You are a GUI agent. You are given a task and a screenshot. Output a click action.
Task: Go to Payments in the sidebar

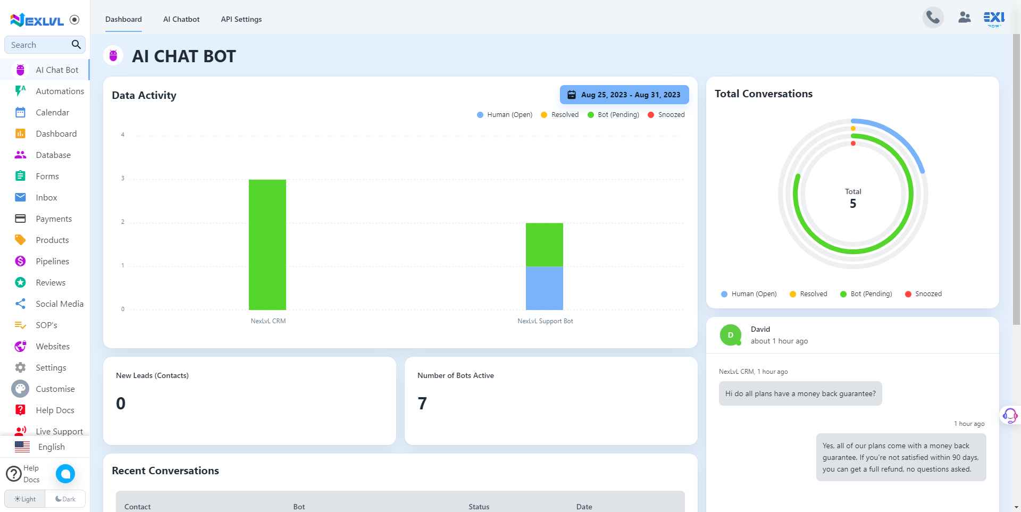[x=45, y=219]
